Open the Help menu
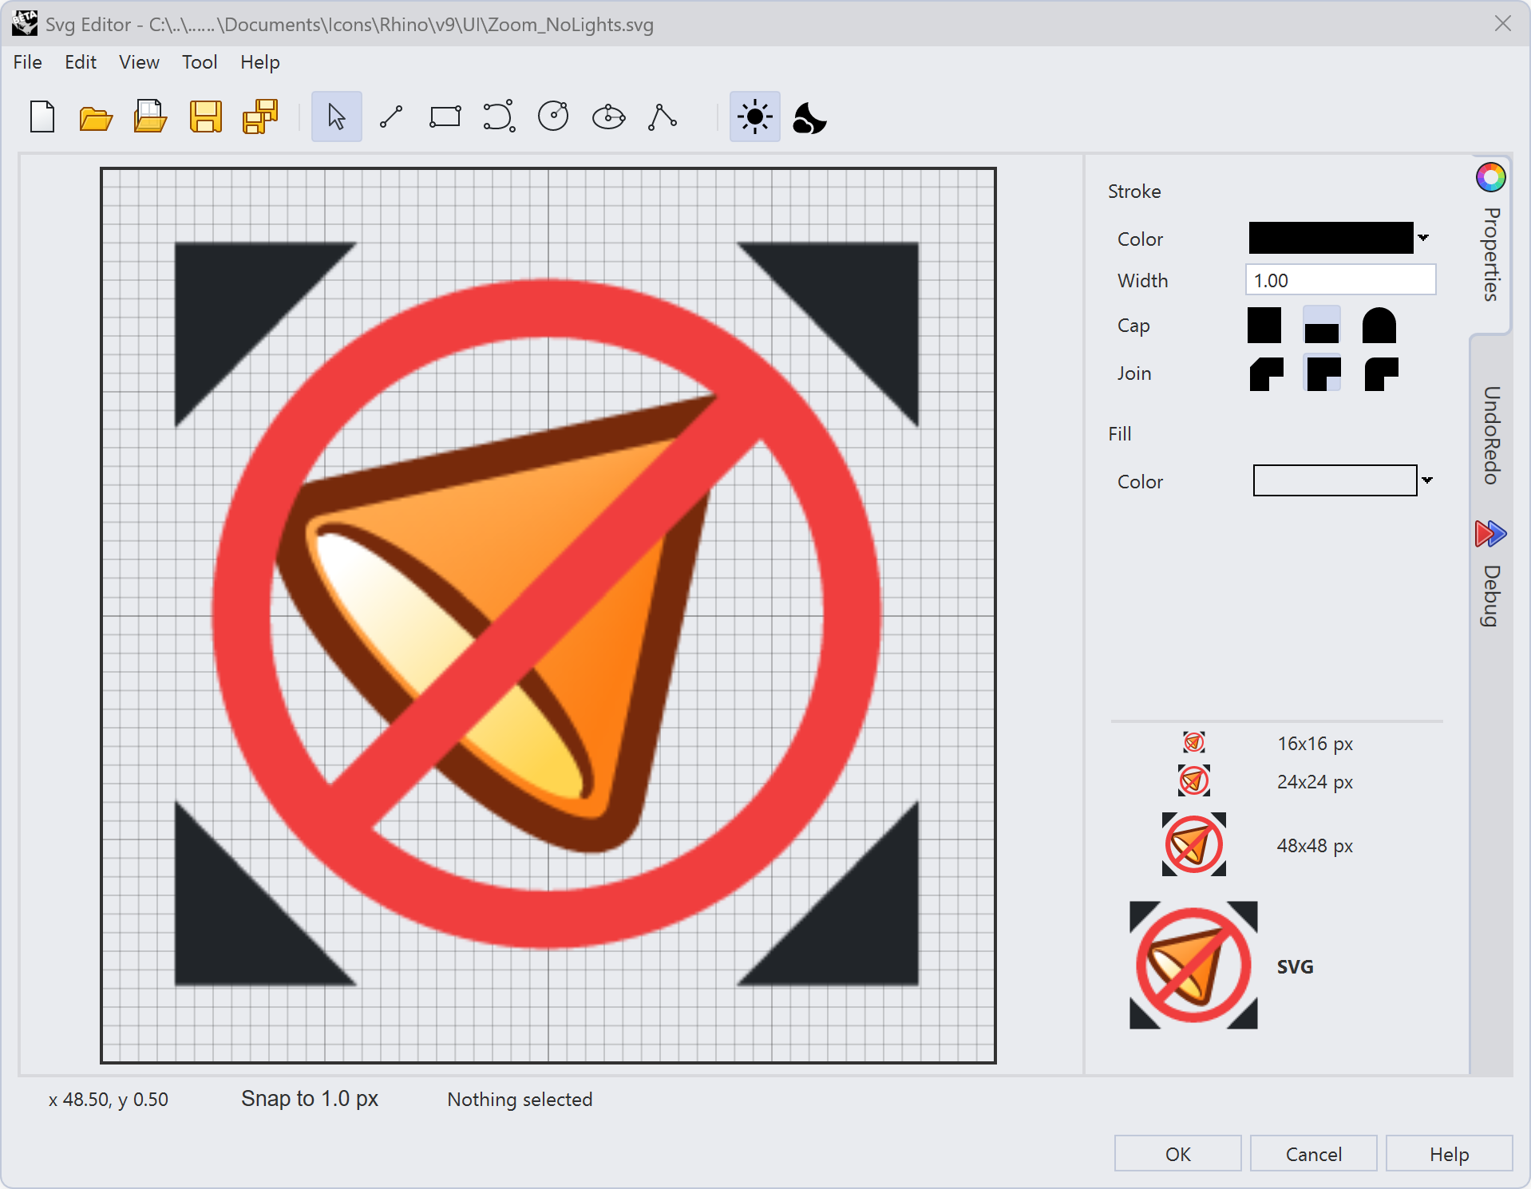The image size is (1531, 1189). pyautogui.click(x=260, y=62)
